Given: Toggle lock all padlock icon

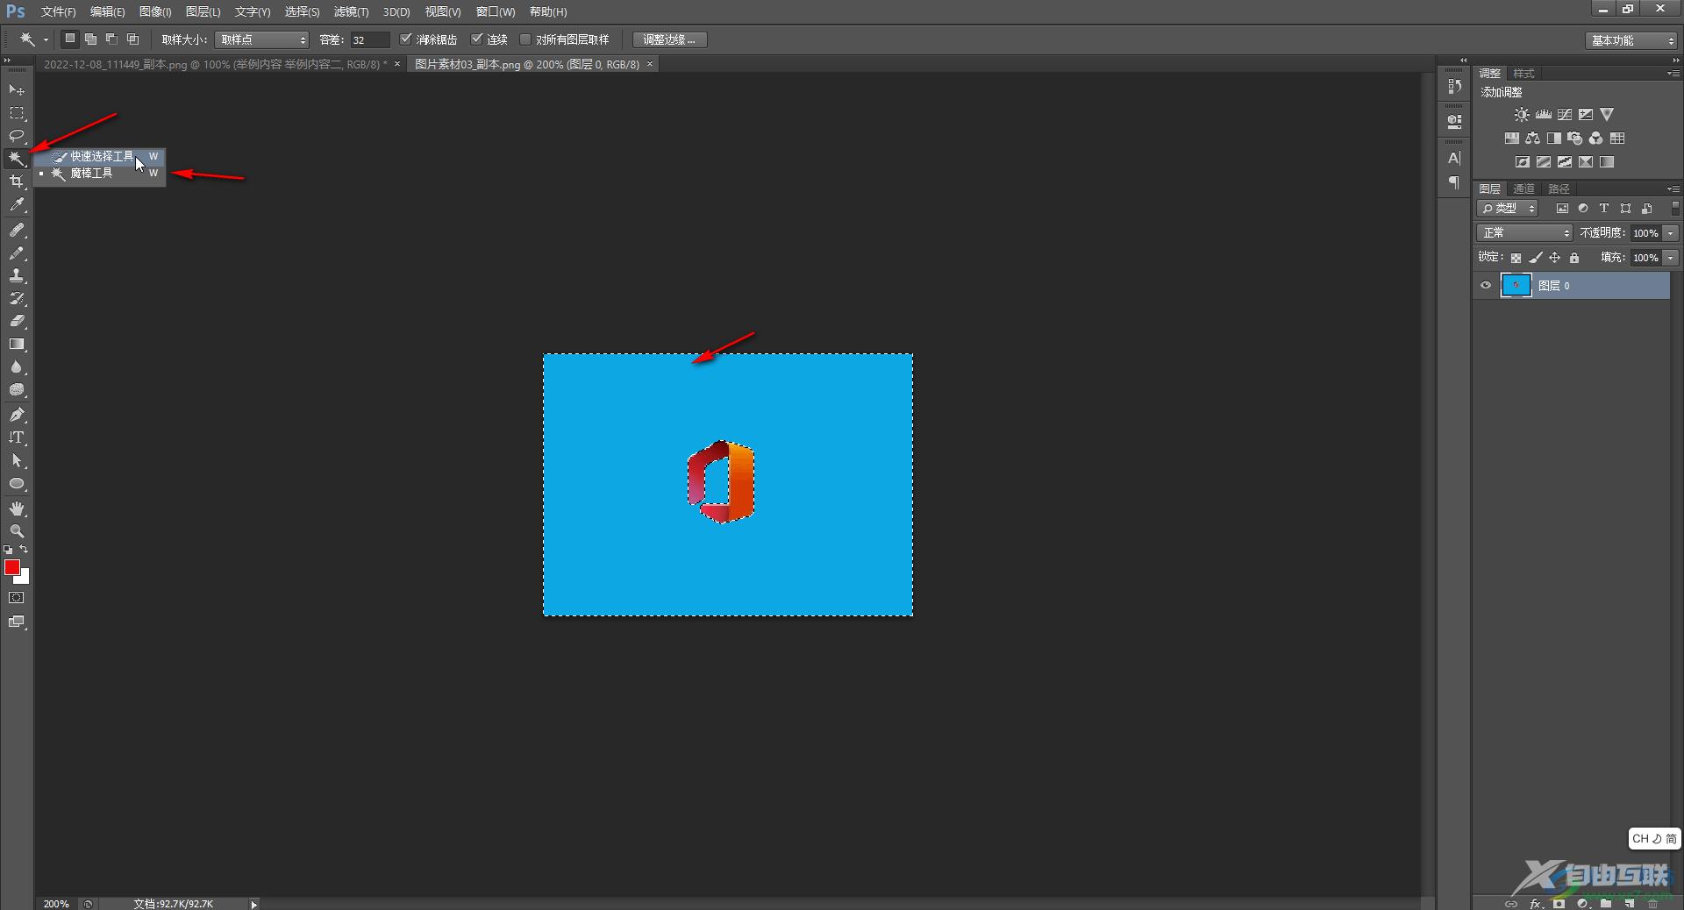Looking at the screenshot, I should [x=1574, y=258].
